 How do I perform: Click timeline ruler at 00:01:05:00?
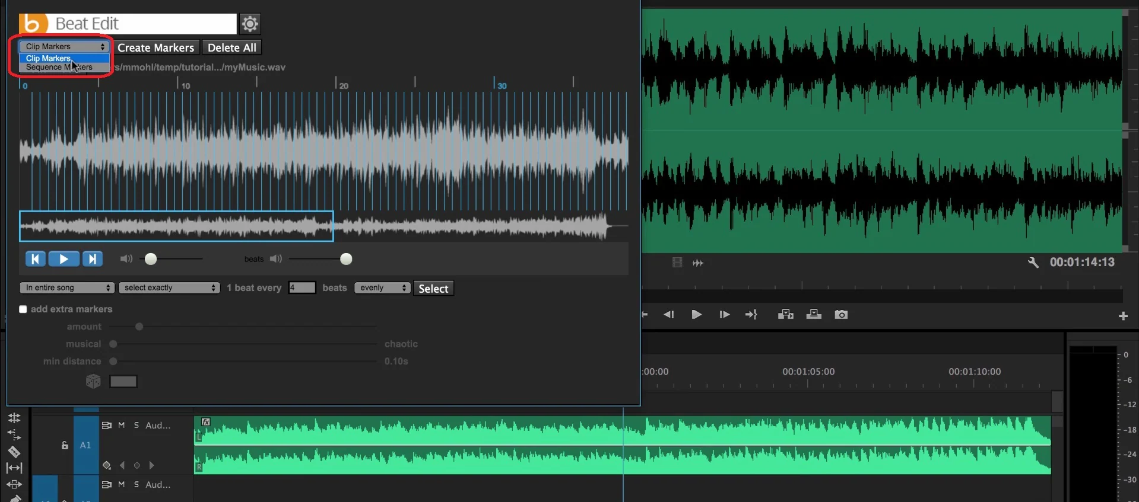click(808, 372)
